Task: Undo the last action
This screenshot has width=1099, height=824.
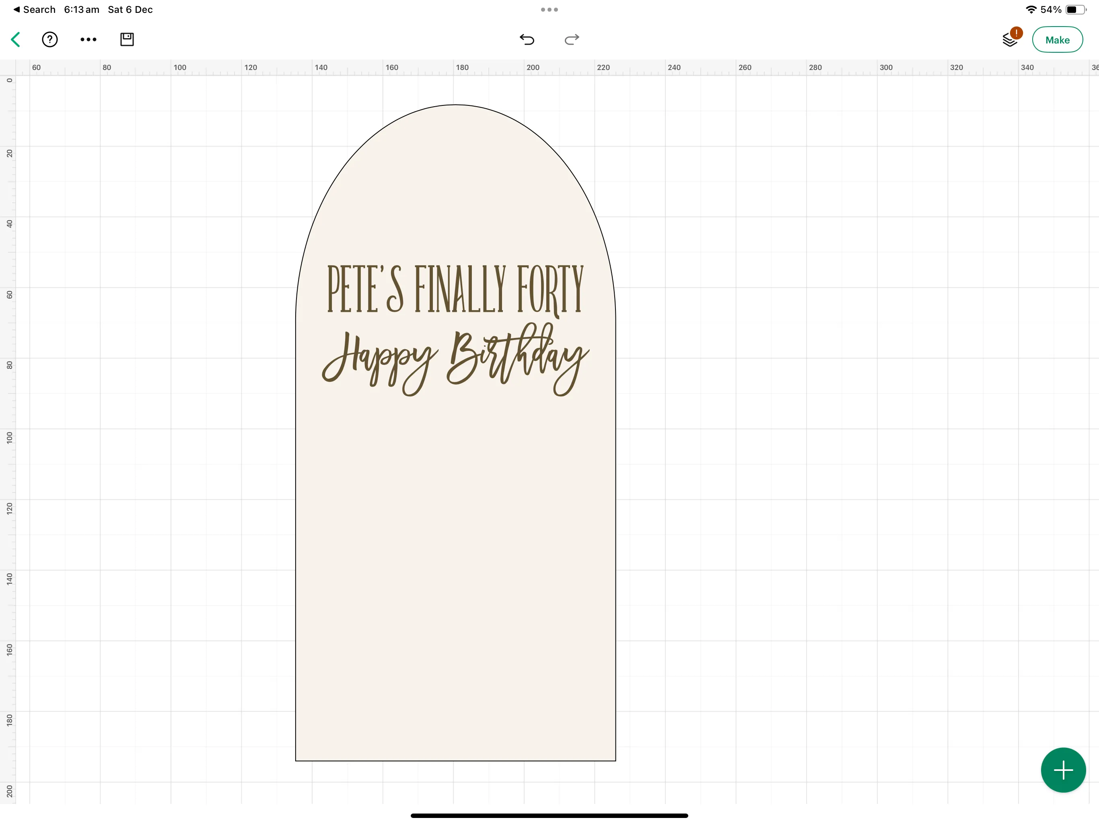Action: click(x=527, y=40)
